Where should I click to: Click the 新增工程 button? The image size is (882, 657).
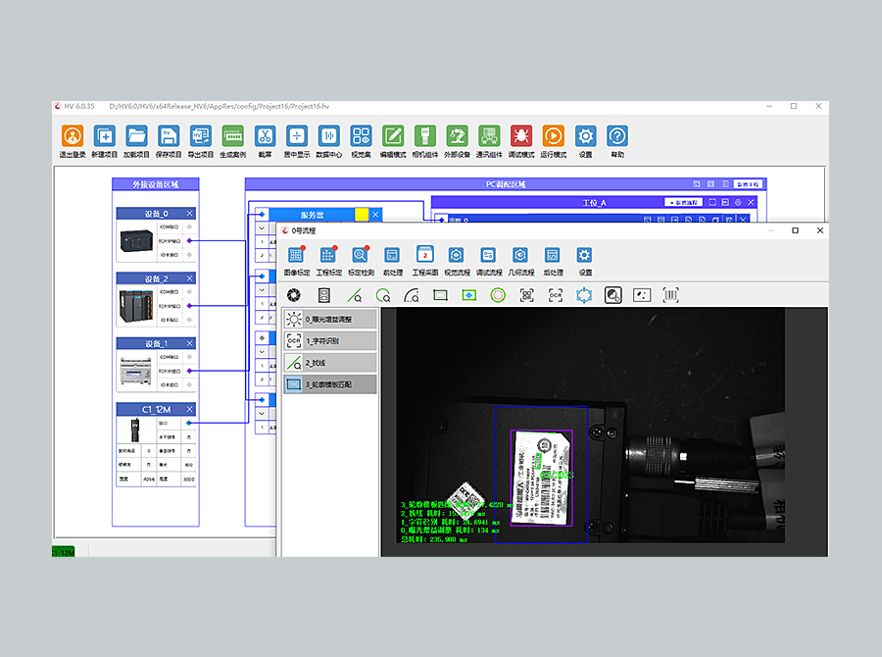pyautogui.click(x=749, y=183)
